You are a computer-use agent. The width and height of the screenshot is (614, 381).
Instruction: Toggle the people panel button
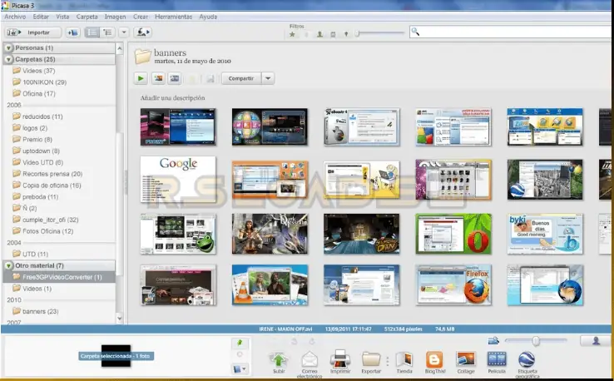[596, 341]
